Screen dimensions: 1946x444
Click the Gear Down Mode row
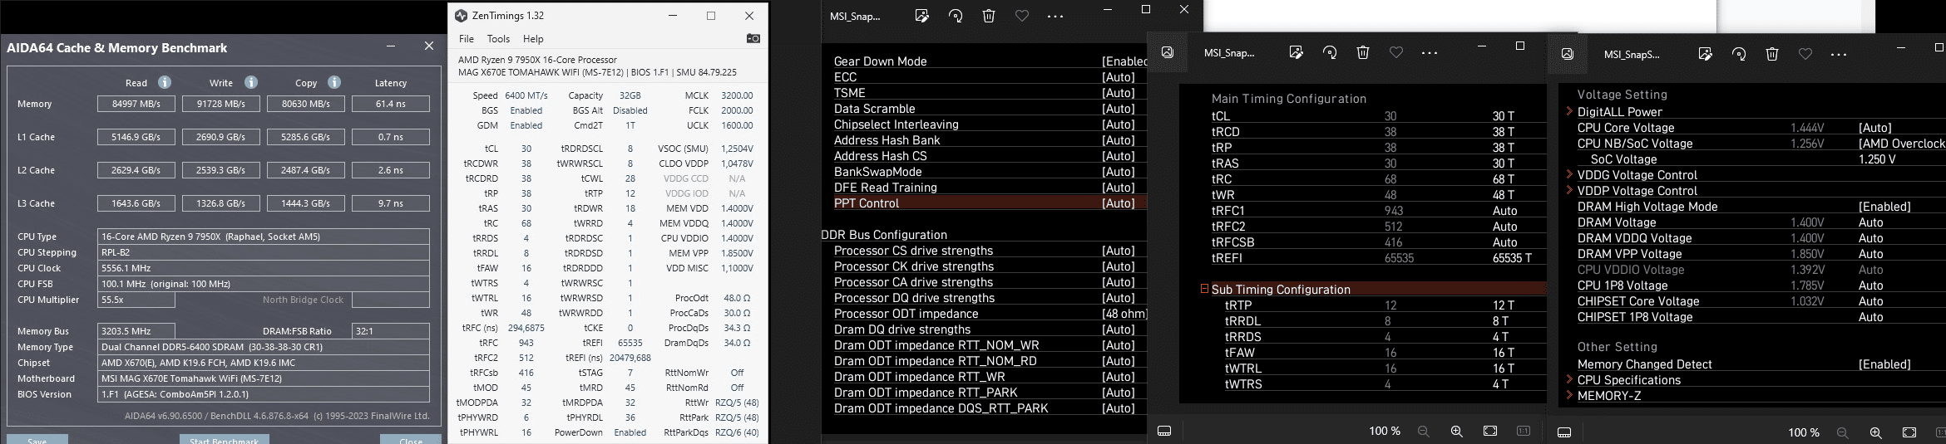990,61
